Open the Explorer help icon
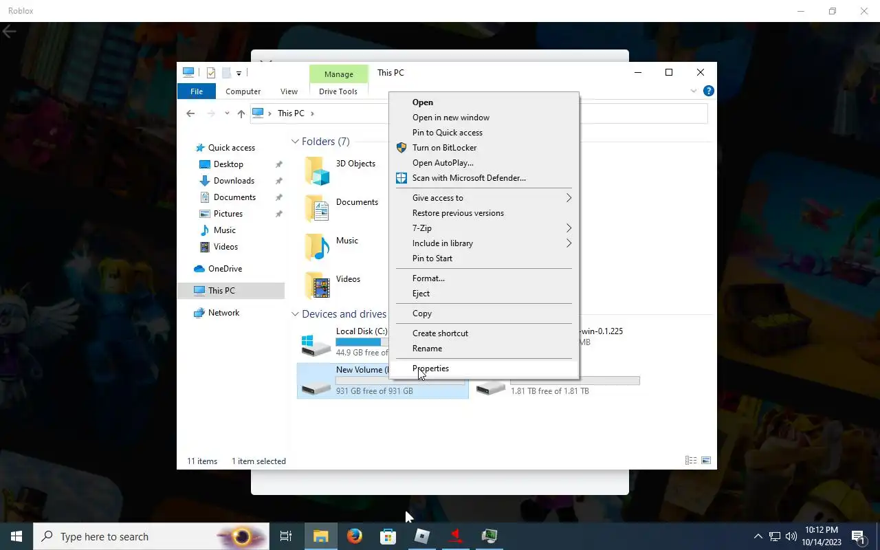880x550 pixels. click(709, 91)
